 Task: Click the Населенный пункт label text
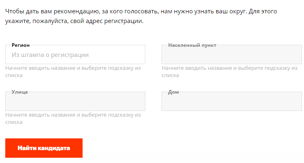[192, 45]
